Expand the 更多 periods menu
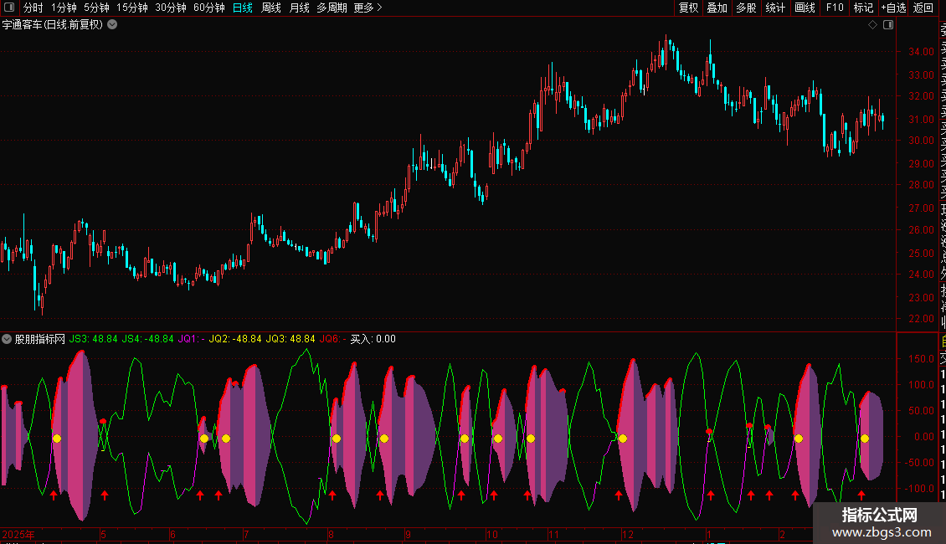 point(368,8)
